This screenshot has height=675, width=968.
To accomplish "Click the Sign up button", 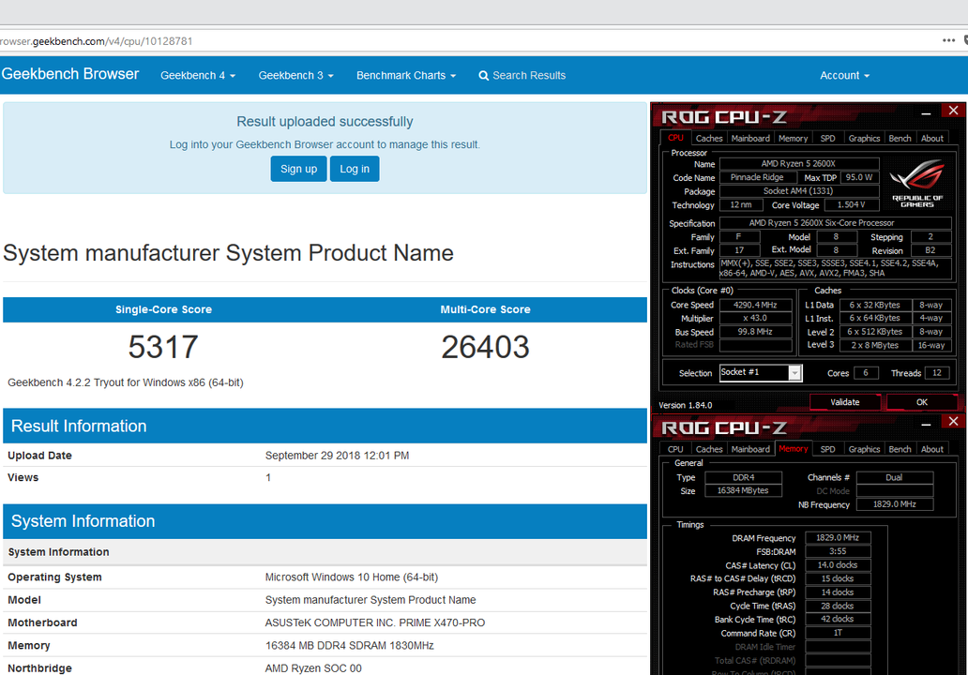I will [x=298, y=169].
